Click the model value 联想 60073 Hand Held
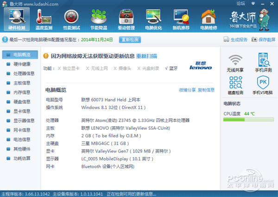Image resolution: width=278 pixels, height=197 pixels. point(111,100)
